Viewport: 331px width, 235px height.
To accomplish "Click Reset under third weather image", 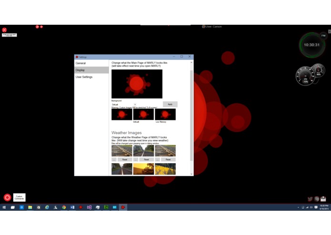I will (168, 159).
